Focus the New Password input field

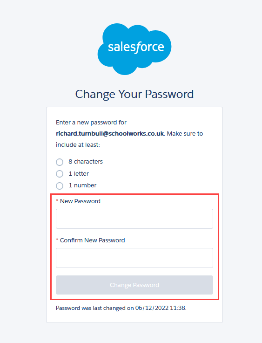134,219
